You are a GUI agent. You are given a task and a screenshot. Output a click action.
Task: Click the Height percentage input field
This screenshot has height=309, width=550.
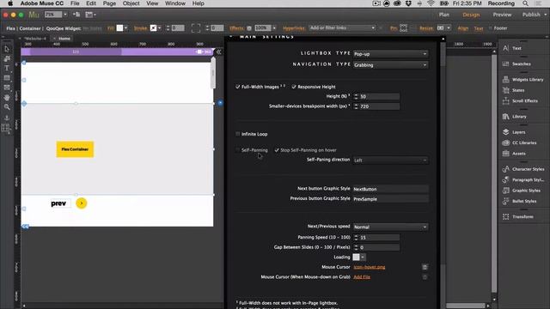pos(379,96)
